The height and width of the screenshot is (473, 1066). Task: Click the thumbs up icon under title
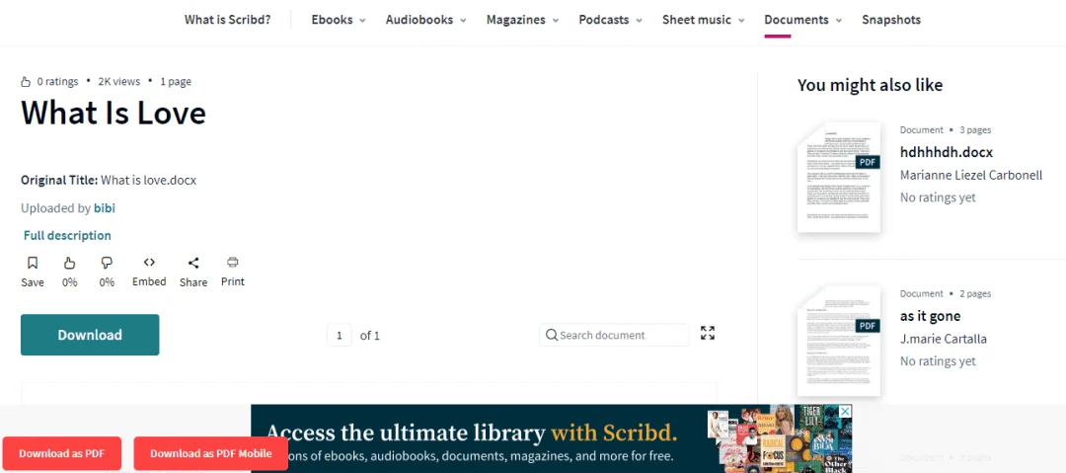pos(69,263)
